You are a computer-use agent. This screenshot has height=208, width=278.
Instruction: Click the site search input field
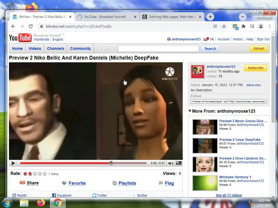click(x=158, y=48)
